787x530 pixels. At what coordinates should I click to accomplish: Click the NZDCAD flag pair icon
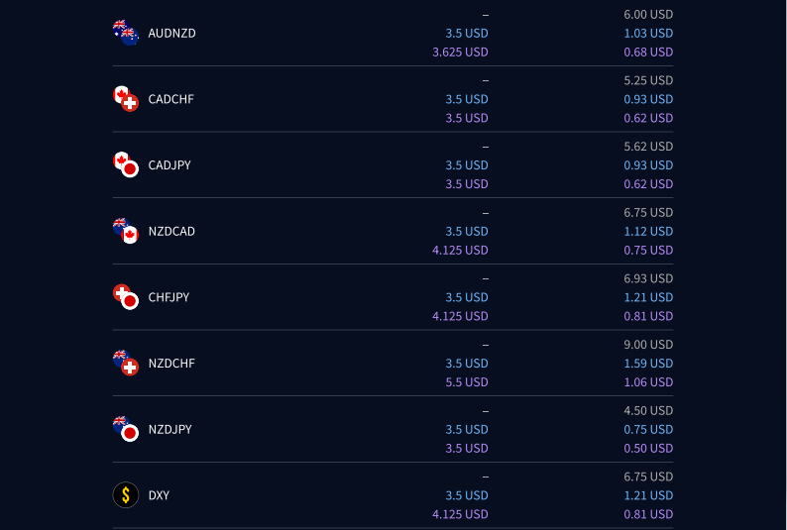126,231
